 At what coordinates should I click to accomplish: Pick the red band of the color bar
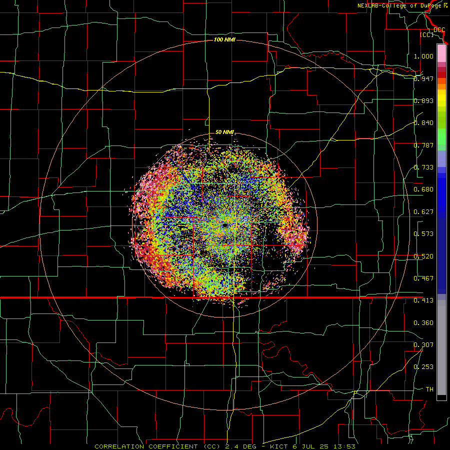pyautogui.click(x=441, y=74)
